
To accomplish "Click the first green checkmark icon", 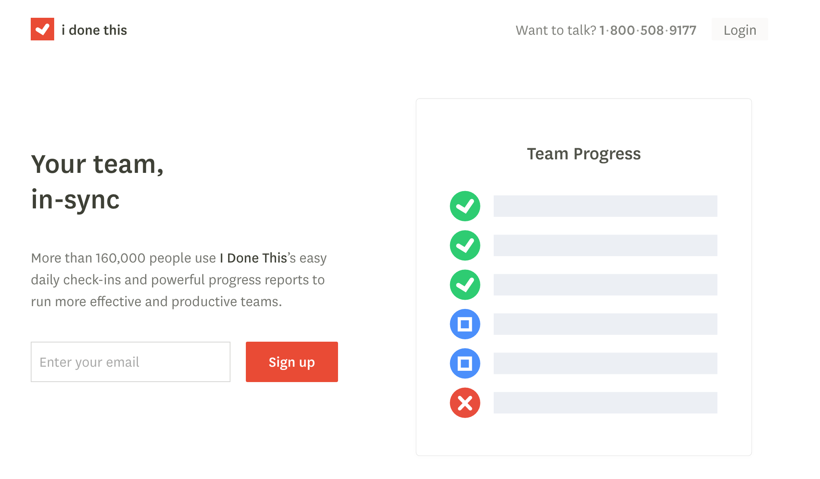I will 465,206.
